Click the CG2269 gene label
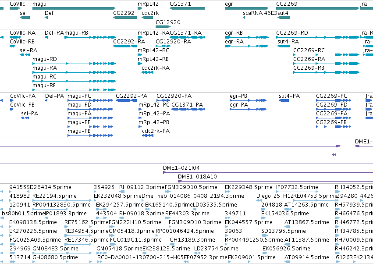The height and width of the screenshot is (264, 373). tap(287, 4)
